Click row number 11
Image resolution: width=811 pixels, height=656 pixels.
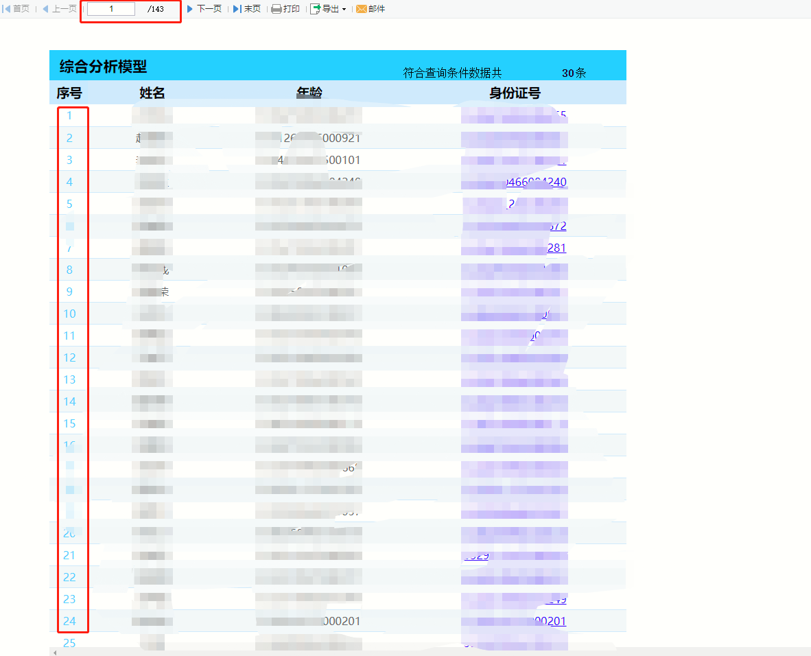(69, 336)
